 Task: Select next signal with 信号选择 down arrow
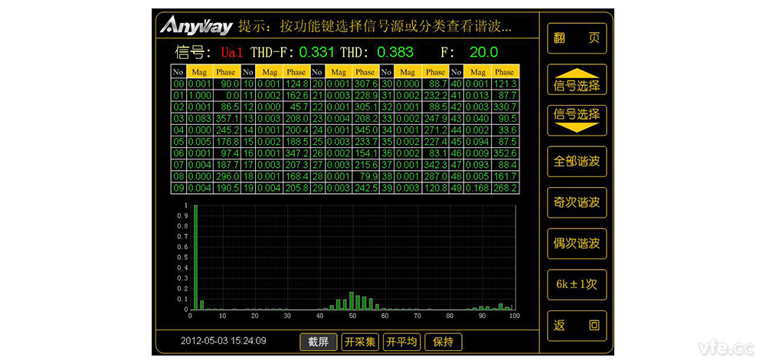(x=577, y=120)
